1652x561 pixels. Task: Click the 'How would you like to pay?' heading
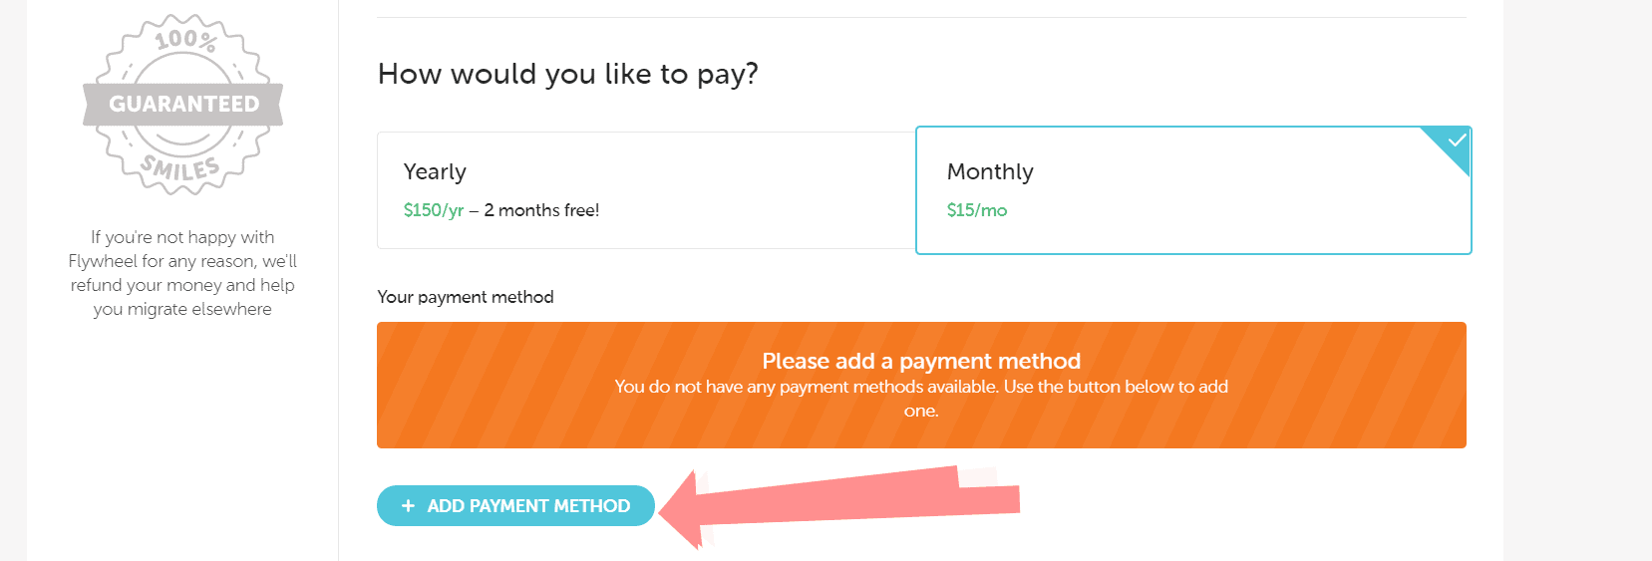pos(568,74)
